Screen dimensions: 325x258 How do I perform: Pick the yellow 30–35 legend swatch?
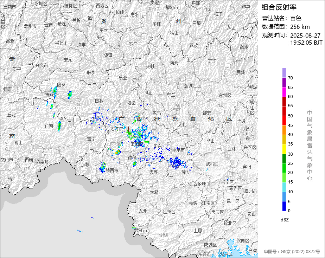pyautogui.click(x=284, y=149)
